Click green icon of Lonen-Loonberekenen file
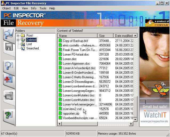 click(60, 86)
